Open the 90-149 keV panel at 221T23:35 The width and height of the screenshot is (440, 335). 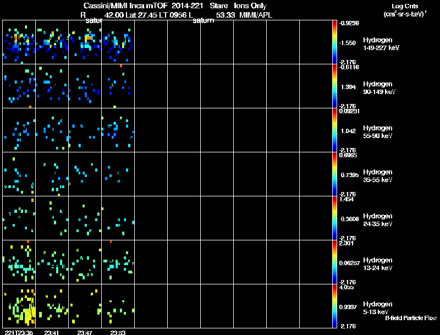[19, 86]
